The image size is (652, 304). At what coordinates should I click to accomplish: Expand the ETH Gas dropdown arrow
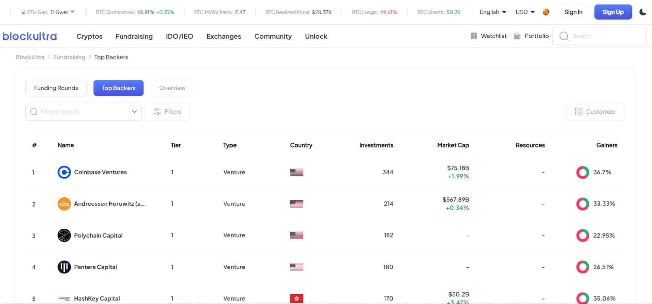click(x=73, y=12)
